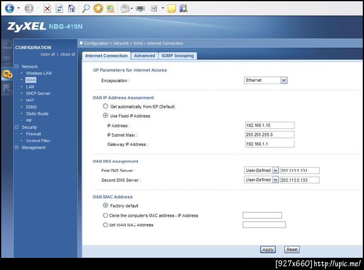Open Wireless LAN in the menu
This screenshot has height=270, width=364.
click(x=39, y=73)
